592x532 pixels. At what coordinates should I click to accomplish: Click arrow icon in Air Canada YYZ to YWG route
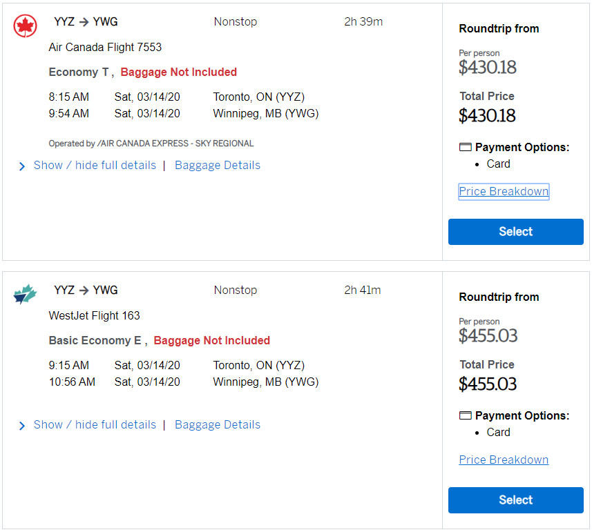click(84, 22)
